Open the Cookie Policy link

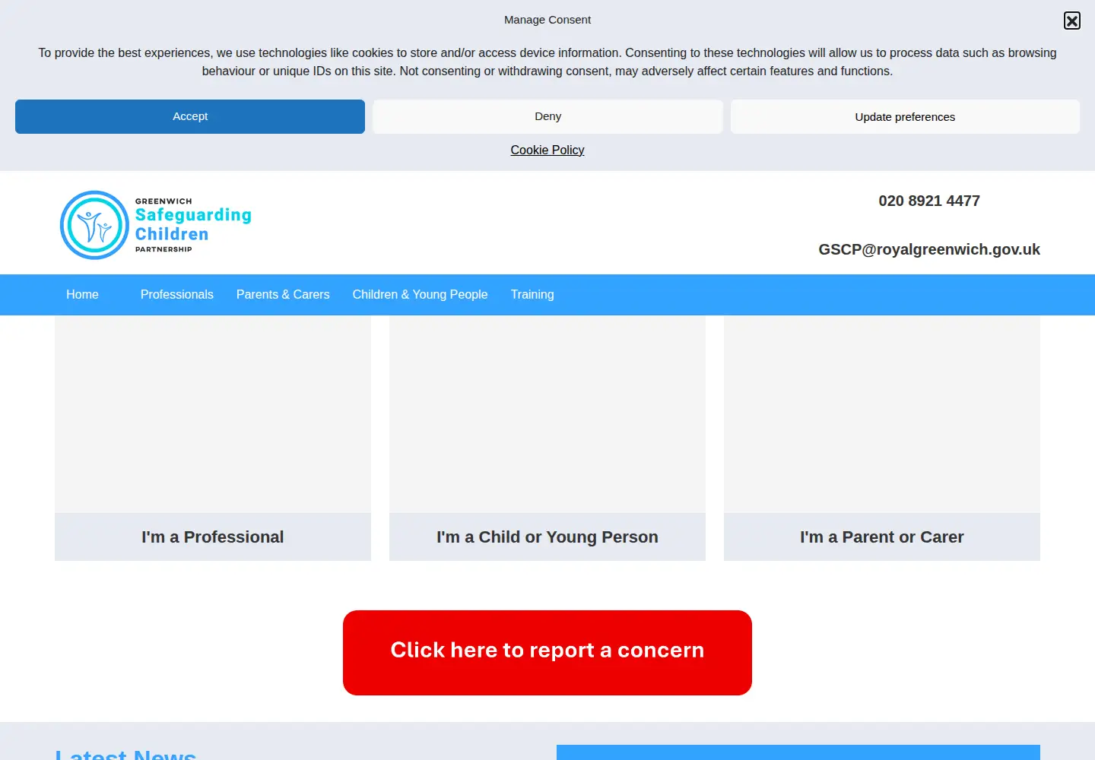click(547, 150)
